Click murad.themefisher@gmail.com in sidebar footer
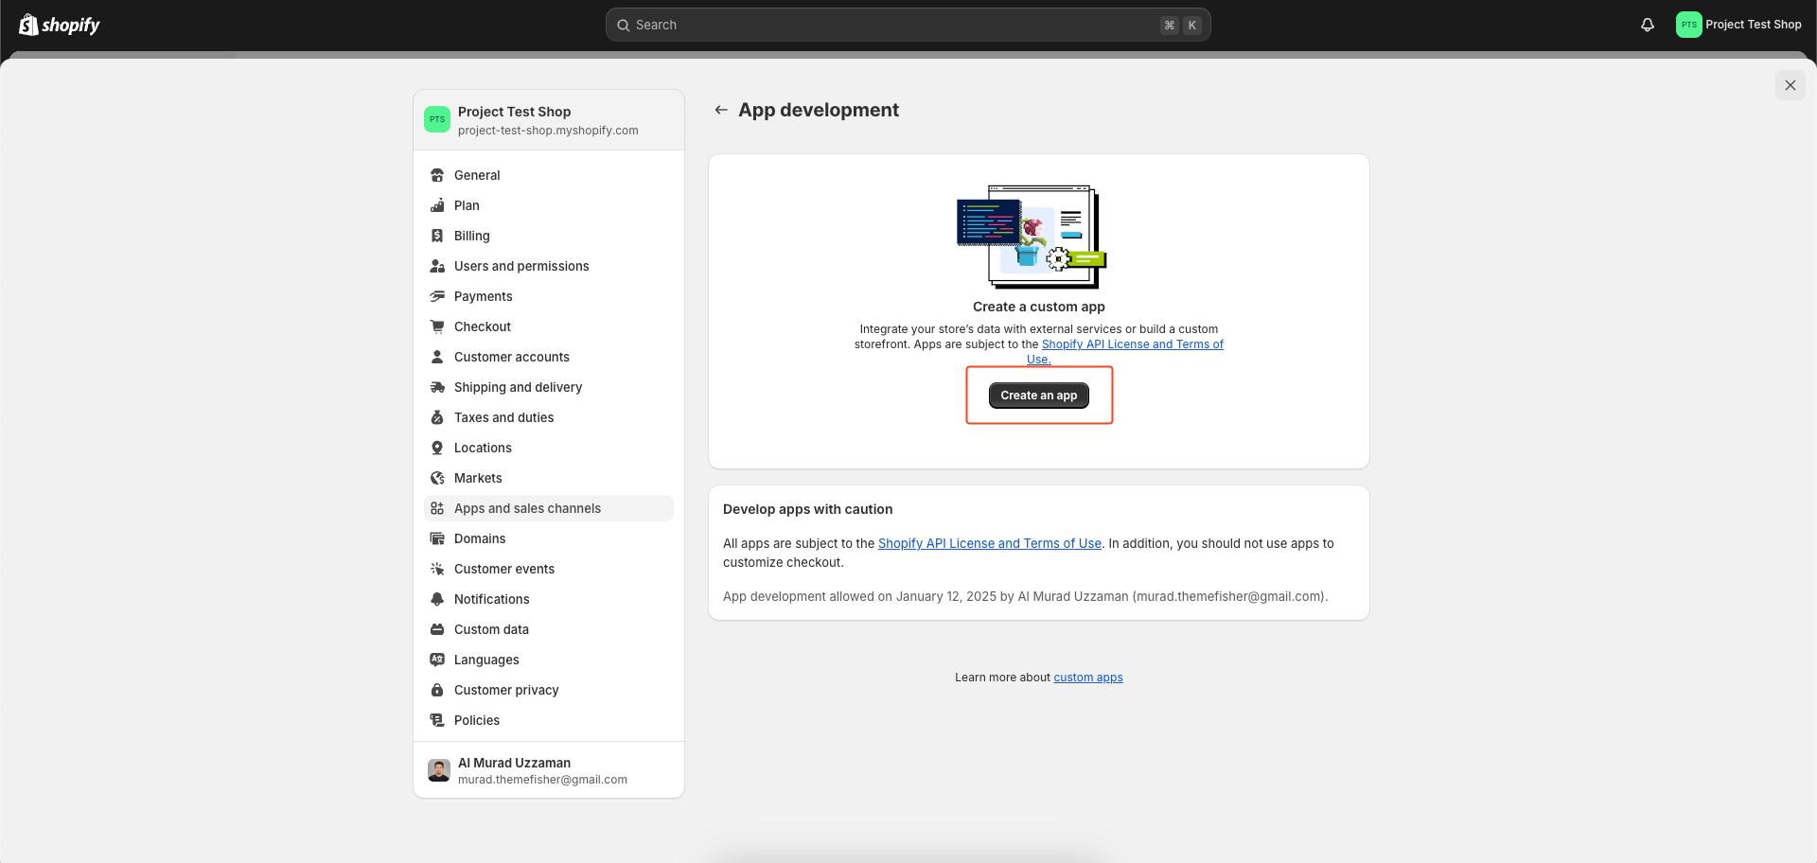Screen dimensions: 1817x863 [x=542, y=780]
